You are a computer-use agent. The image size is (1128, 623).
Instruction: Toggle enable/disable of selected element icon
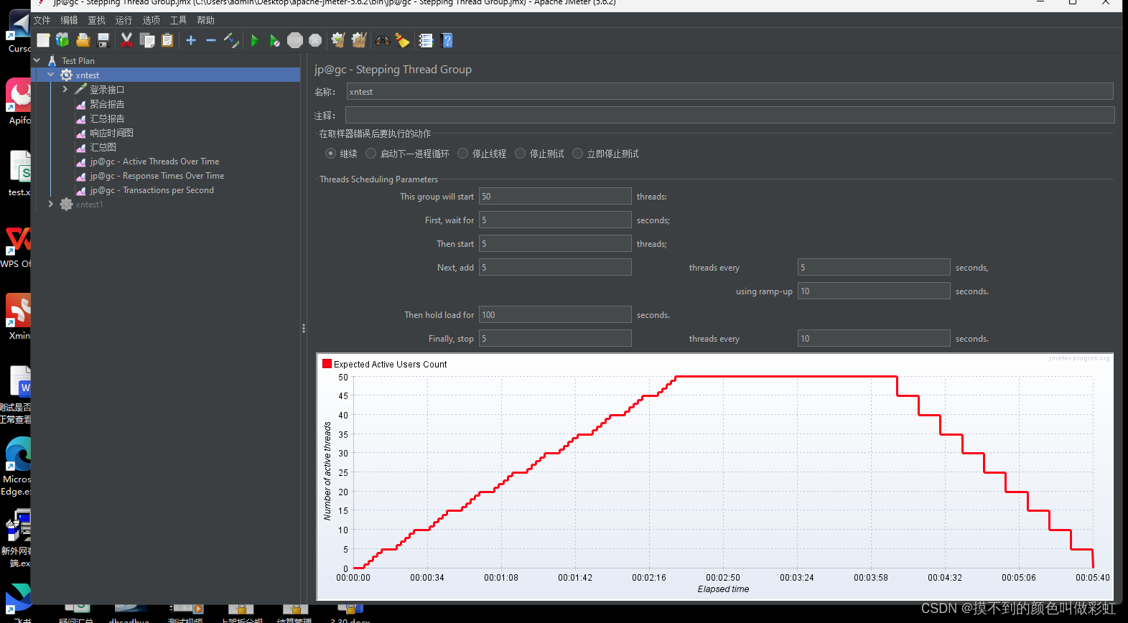pos(231,40)
